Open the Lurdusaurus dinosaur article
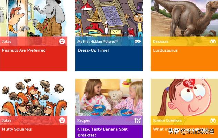Screen dimensions: 218x138 165,50
